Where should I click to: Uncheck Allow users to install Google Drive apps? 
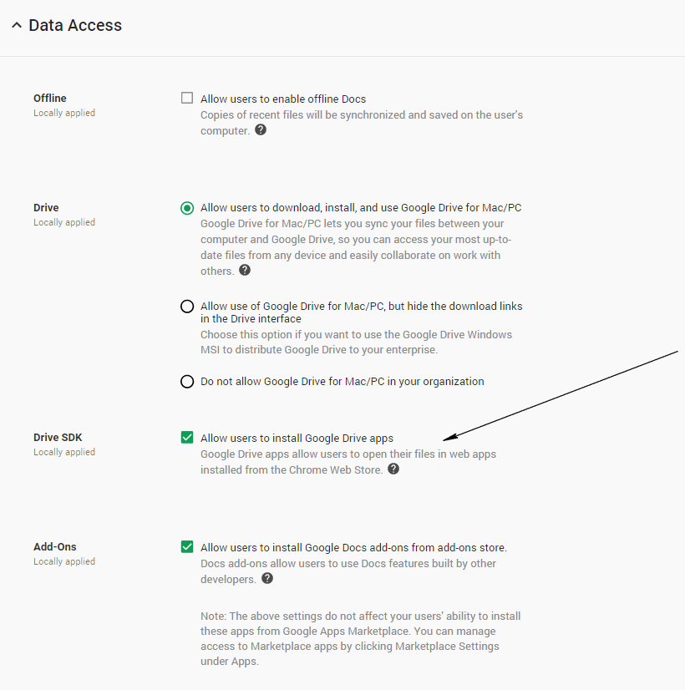[187, 437]
